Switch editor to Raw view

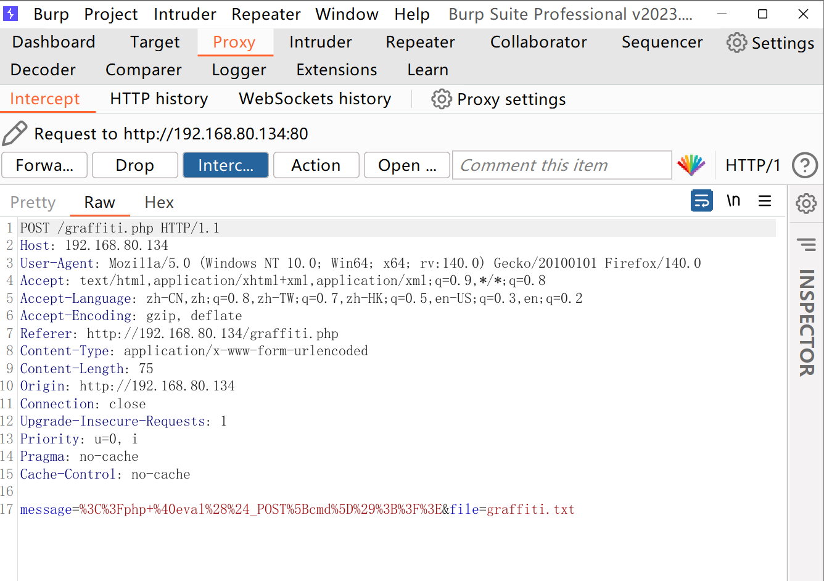coord(100,202)
